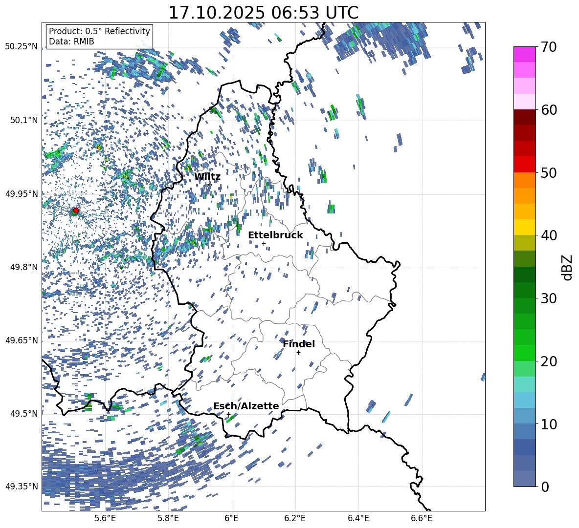Click the 49.95°N latitude tick label

click(22, 194)
